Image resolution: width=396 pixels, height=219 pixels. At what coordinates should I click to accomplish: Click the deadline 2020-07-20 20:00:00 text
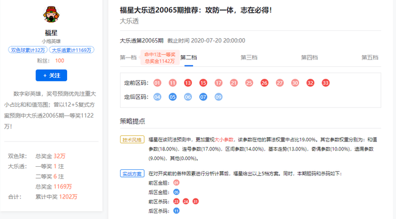(x=218, y=41)
